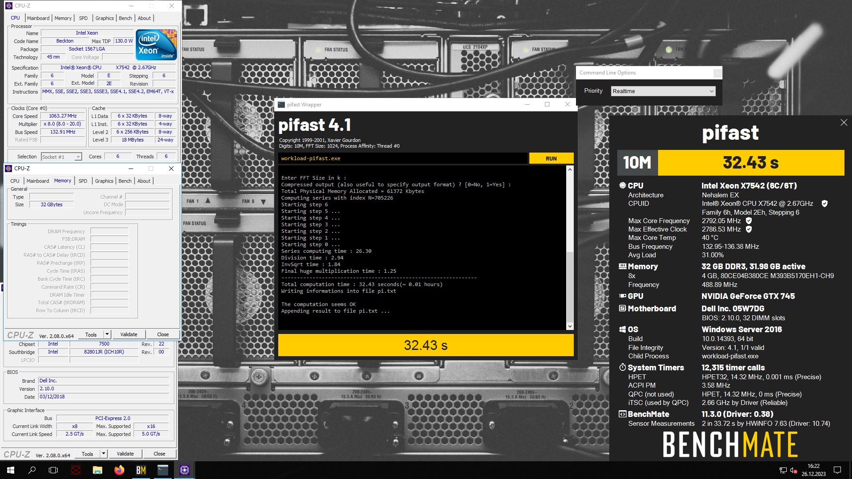The height and width of the screenshot is (479, 852).
Task: Open About tab in front Memory CPU-Z window
Action: click(144, 181)
